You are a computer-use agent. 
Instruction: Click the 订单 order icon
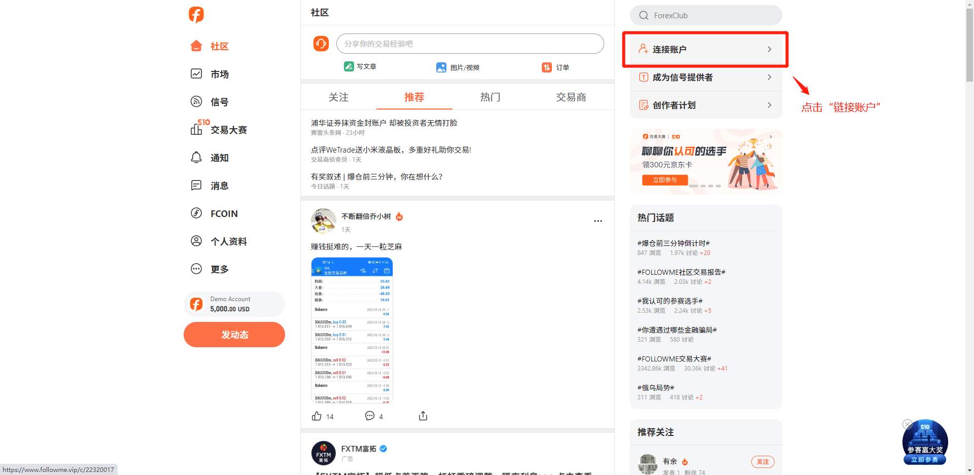coord(546,67)
